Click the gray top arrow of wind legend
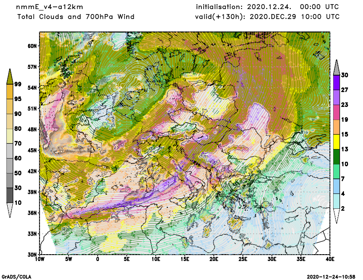This screenshot has width=363, height=280. (336, 67)
